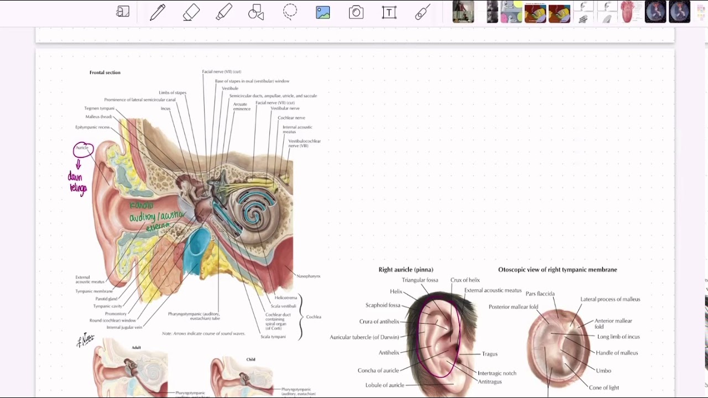Open the Camera tool
Image resolution: width=708 pixels, height=398 pixels.
click(x=356, y=12)
